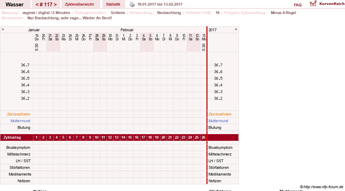Click the left Muttermund row label
Image resolution: width=345 pixels, height=191 pixels.
click(x=20, y=121)
